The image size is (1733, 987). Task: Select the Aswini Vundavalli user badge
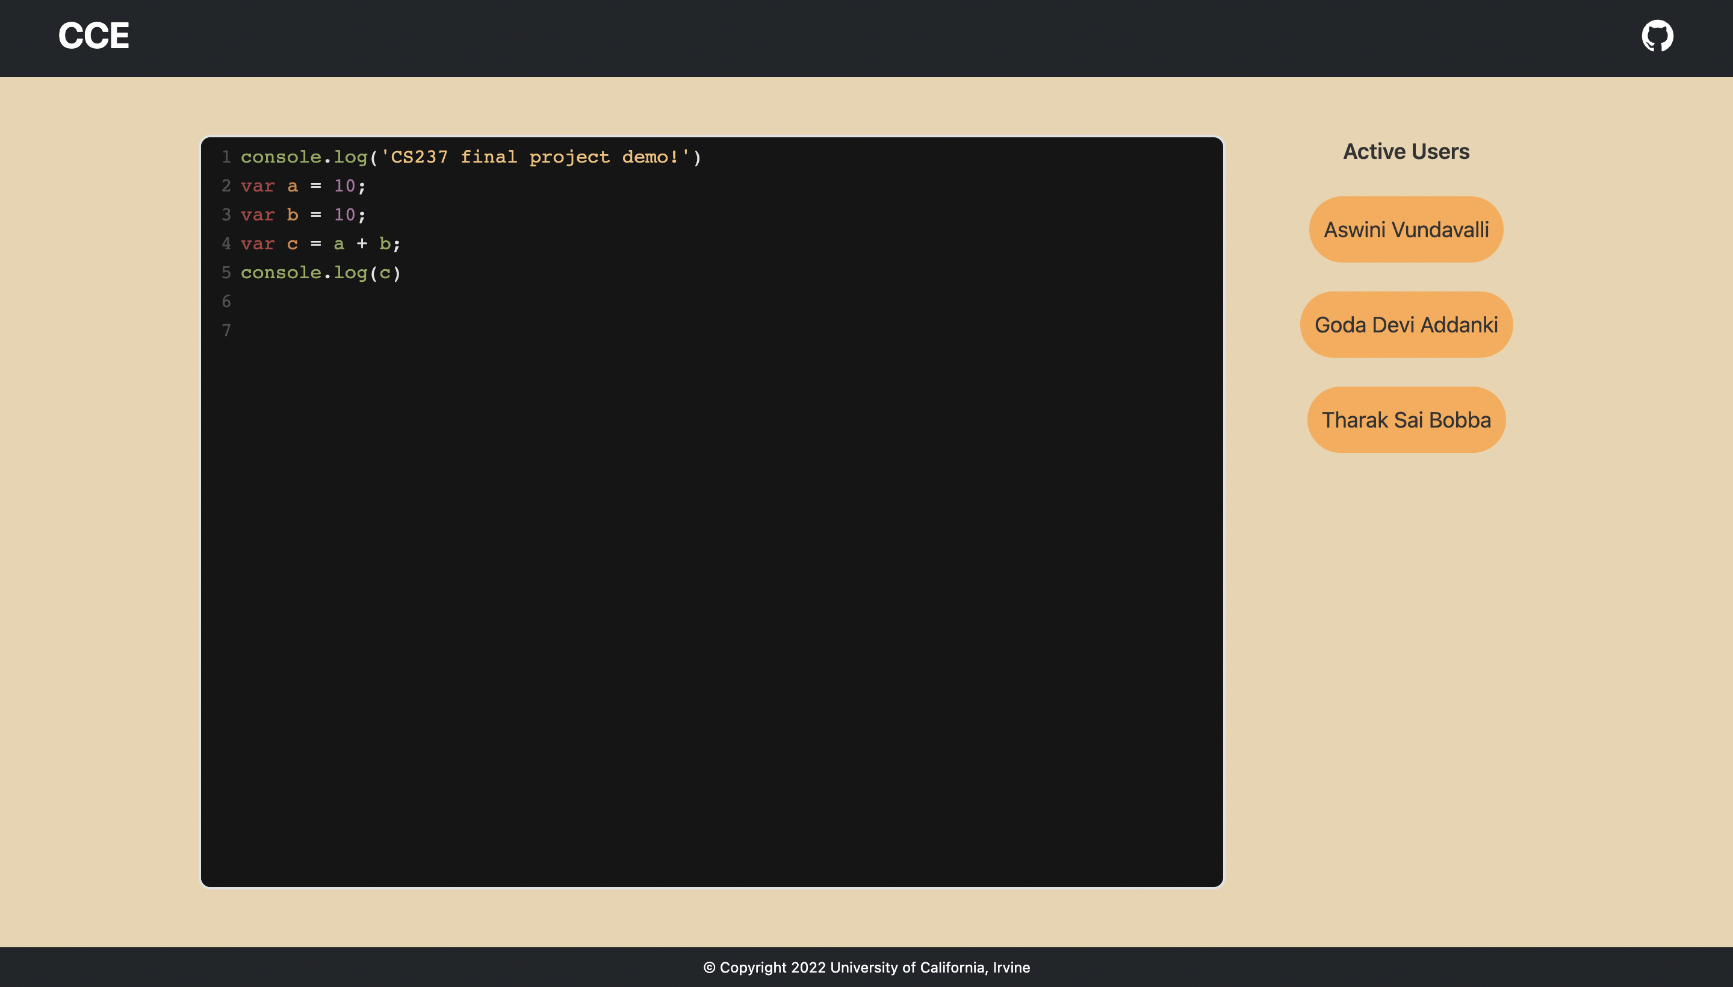point(1405,230)
